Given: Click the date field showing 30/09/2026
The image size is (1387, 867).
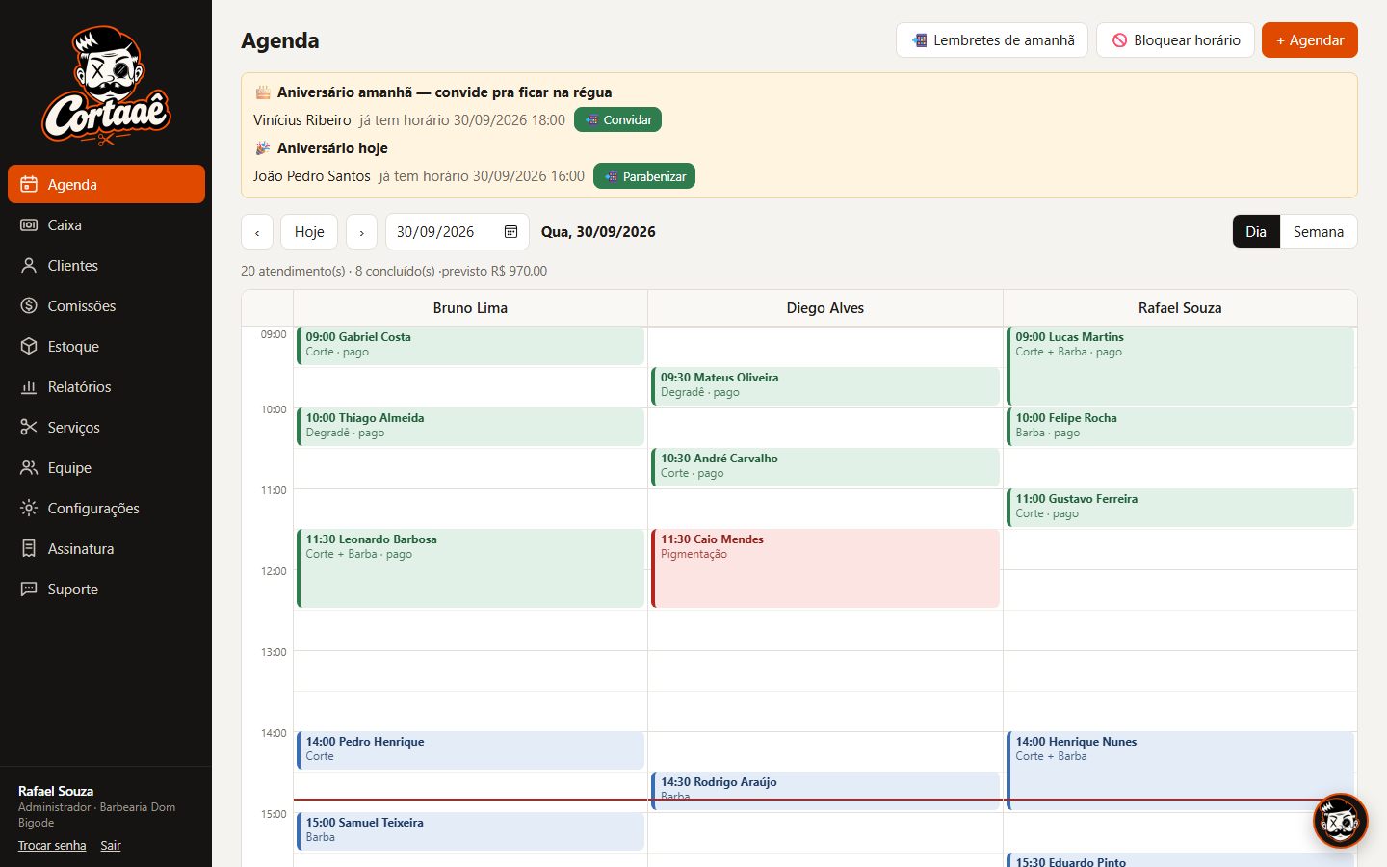Looking at the screenshot, I should pos(458,232).
